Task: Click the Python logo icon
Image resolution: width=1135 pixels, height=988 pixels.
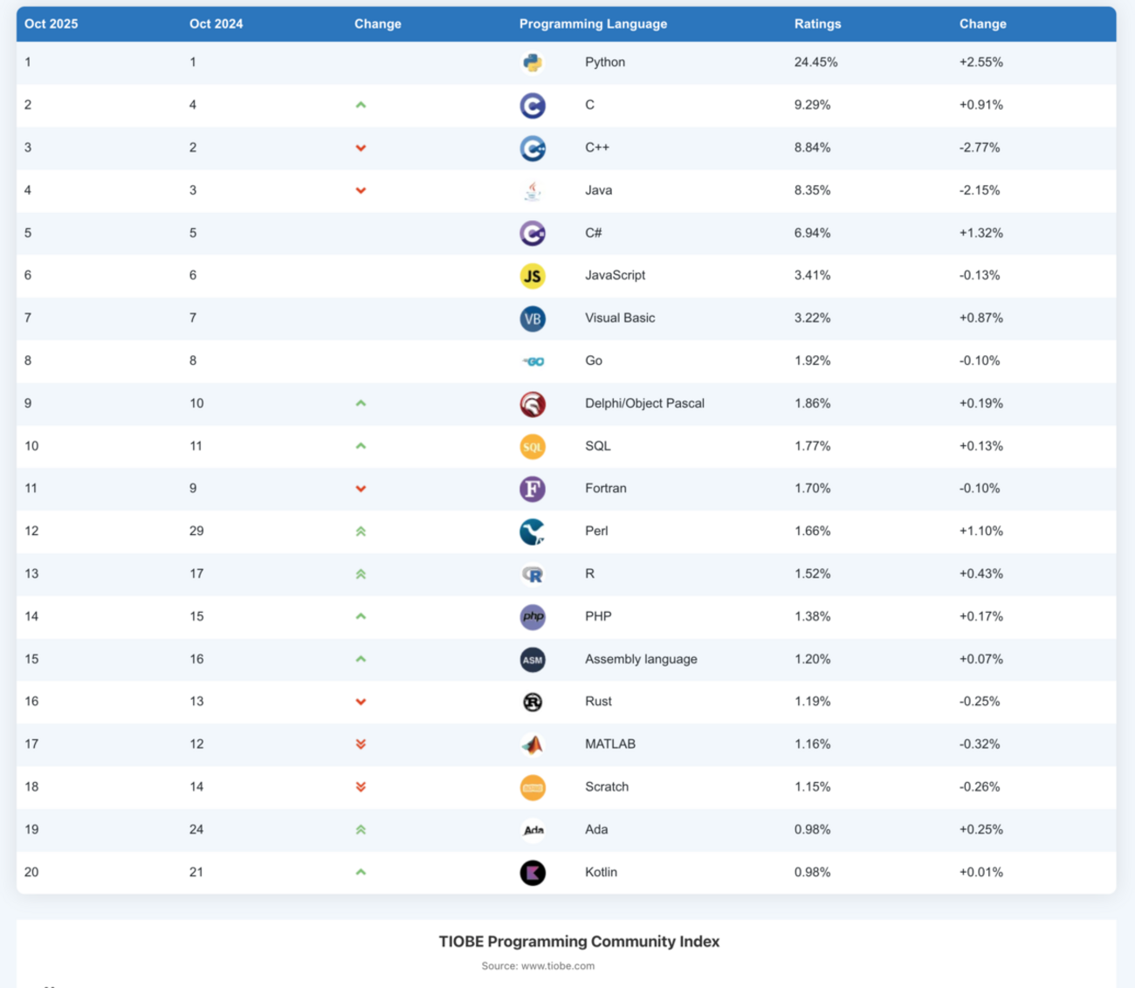Action: tap(532, 63)
